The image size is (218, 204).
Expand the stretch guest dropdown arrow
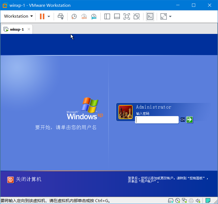[170, 16]
